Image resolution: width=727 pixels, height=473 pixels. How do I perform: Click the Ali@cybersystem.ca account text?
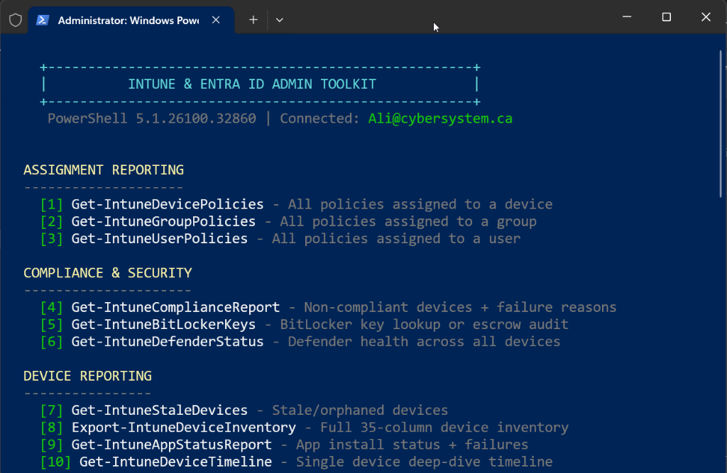coord(440,118)
